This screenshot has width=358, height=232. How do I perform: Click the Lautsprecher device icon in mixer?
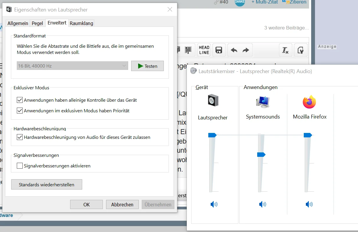(x=213, y=101)
